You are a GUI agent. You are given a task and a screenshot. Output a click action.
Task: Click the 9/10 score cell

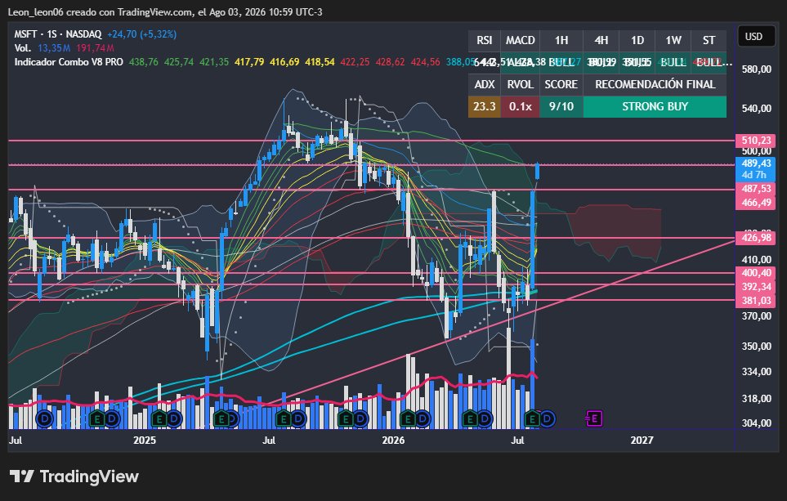pyautogui.click(x=561, y=106)
